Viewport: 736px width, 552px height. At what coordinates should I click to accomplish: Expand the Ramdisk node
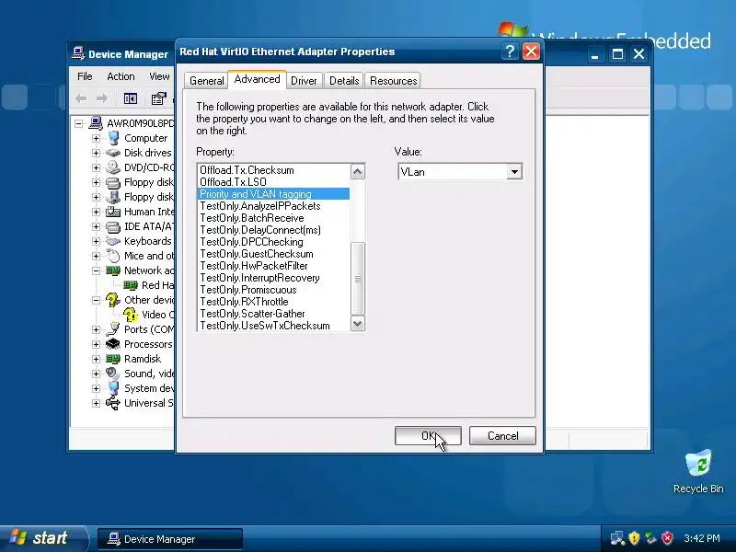(x=97, y=359)
